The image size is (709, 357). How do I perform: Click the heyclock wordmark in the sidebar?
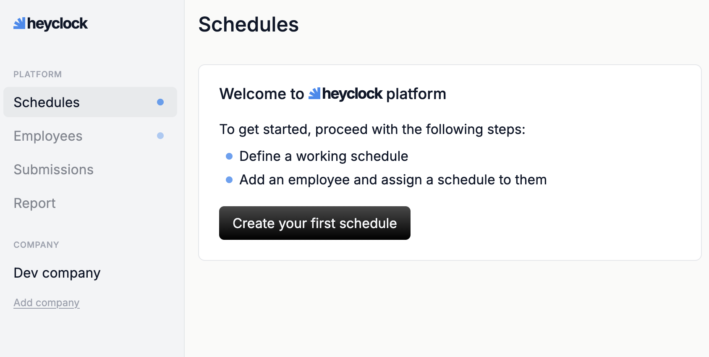coord(58,24)
